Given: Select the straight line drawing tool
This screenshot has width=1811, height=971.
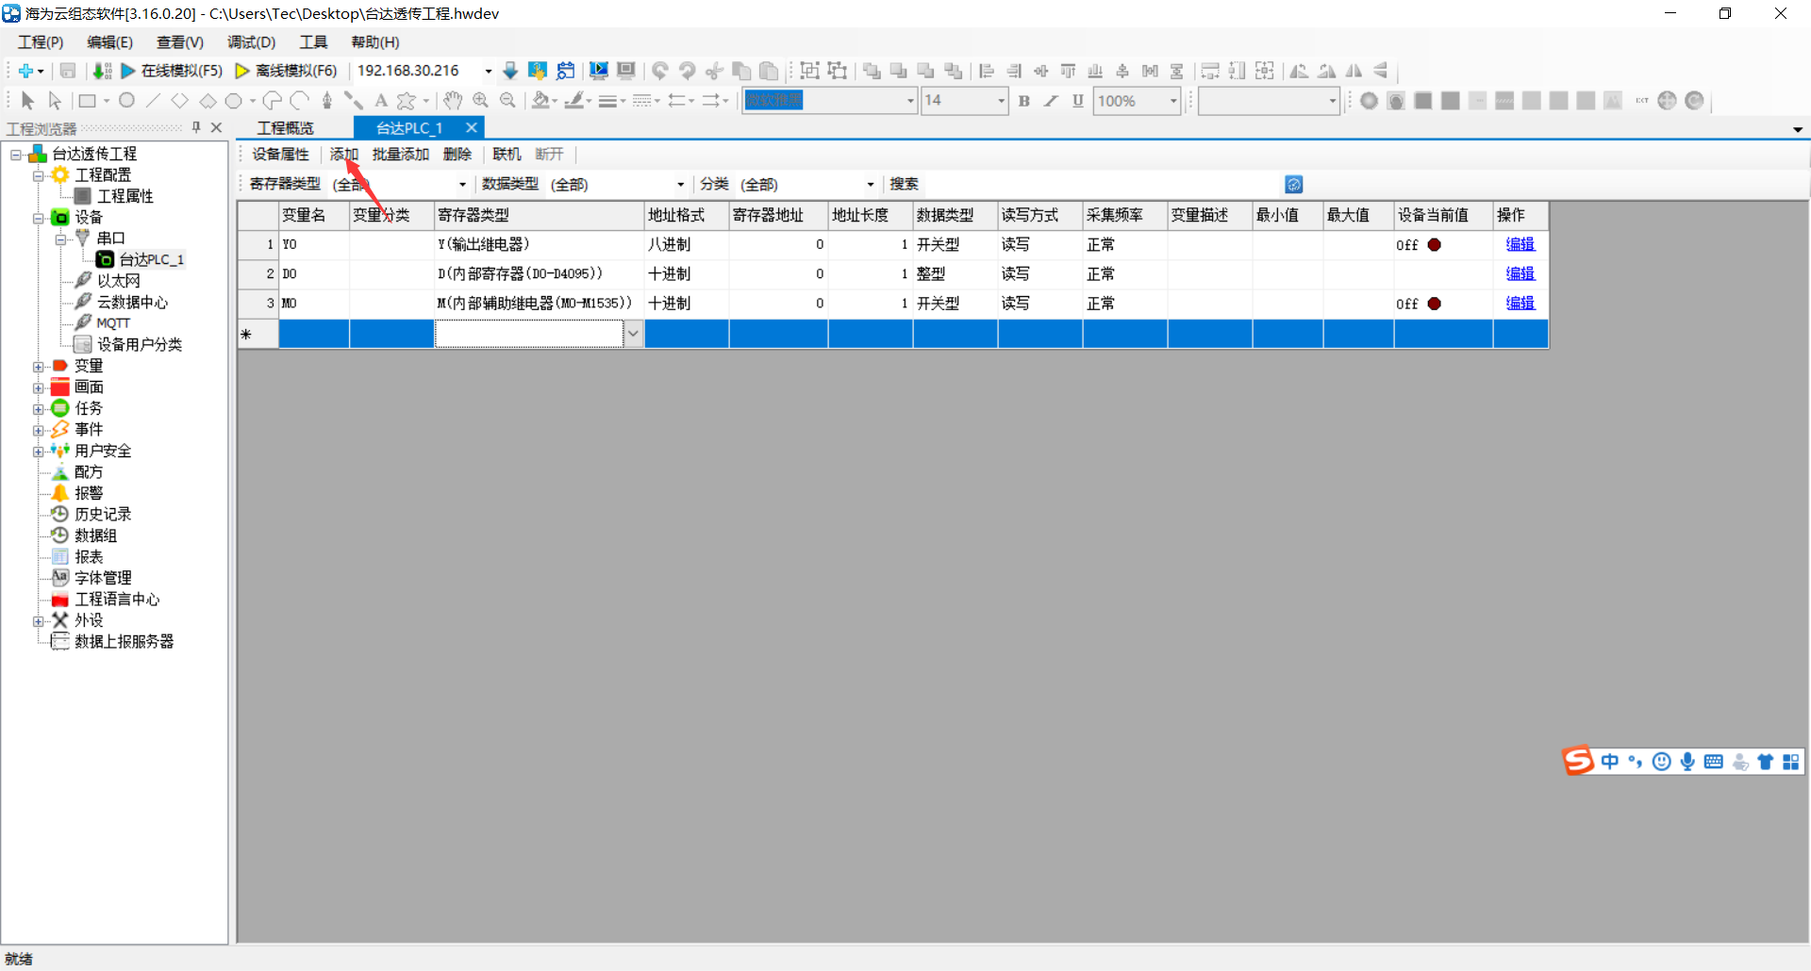Looking at the screenshot, I should [x=153, y=101].
